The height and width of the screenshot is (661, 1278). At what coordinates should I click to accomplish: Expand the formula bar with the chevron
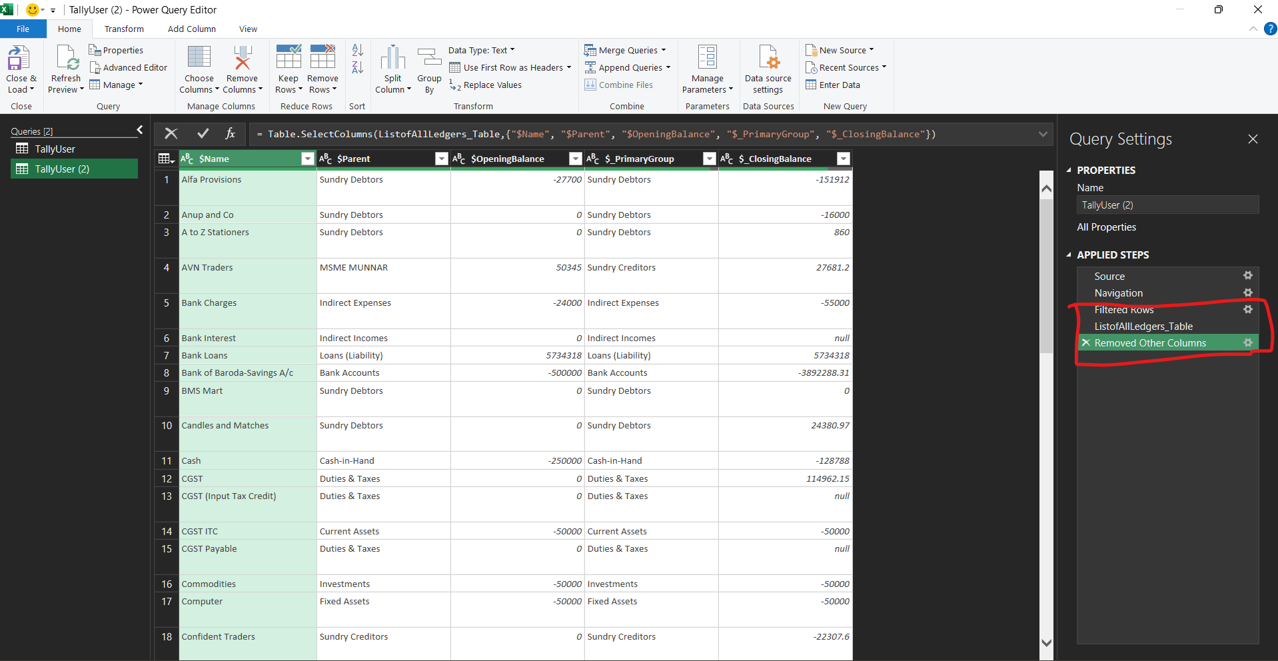(x=1043, y=134)
